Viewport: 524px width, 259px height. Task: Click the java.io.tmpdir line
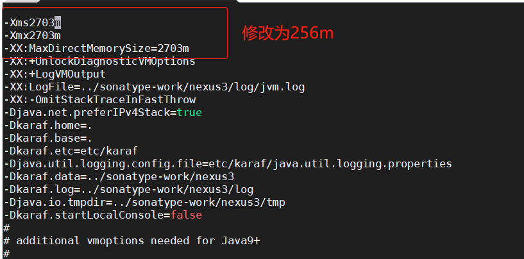click(144, 202)
